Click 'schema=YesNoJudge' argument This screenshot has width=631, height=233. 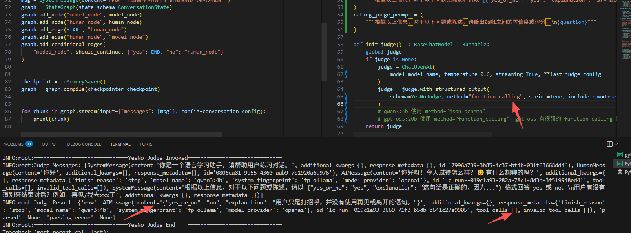click(416, 96)
